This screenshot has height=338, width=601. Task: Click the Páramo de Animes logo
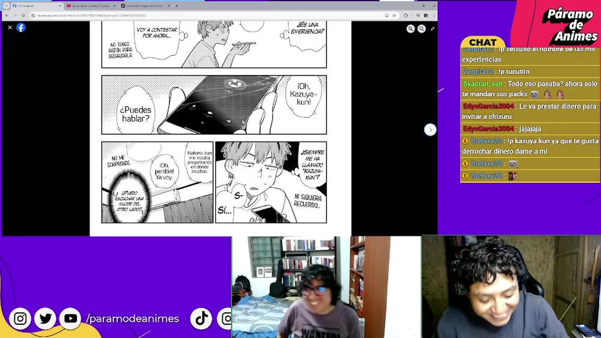569,25
